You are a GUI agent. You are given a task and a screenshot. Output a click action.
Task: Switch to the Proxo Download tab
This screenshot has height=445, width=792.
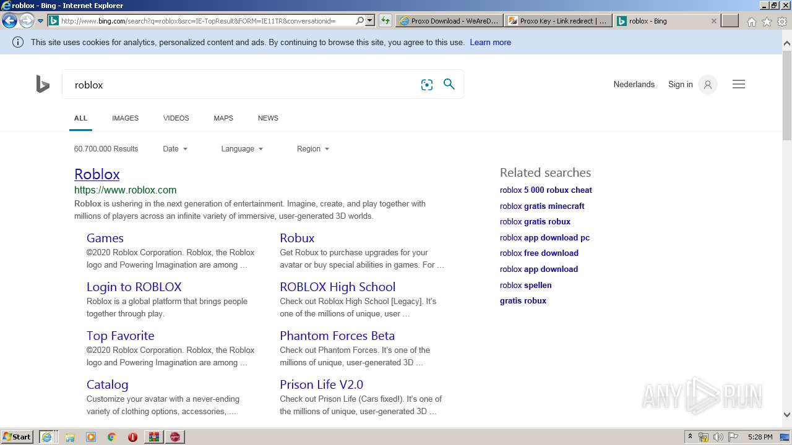pos(449,20)
